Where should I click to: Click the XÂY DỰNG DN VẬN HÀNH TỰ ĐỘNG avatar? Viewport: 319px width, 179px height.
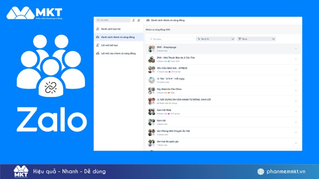click(x=152, y=101)
